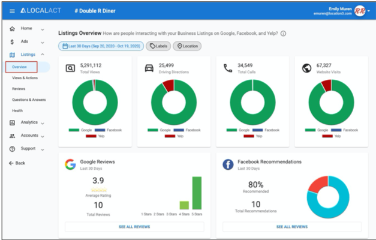The image size is (376, 240).
Task: Click the Total Calls phone icon
Action: pyautogui.click(x=228, y=68)
